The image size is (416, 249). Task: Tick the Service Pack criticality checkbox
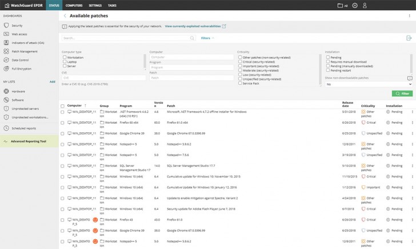tap(240, 83)
